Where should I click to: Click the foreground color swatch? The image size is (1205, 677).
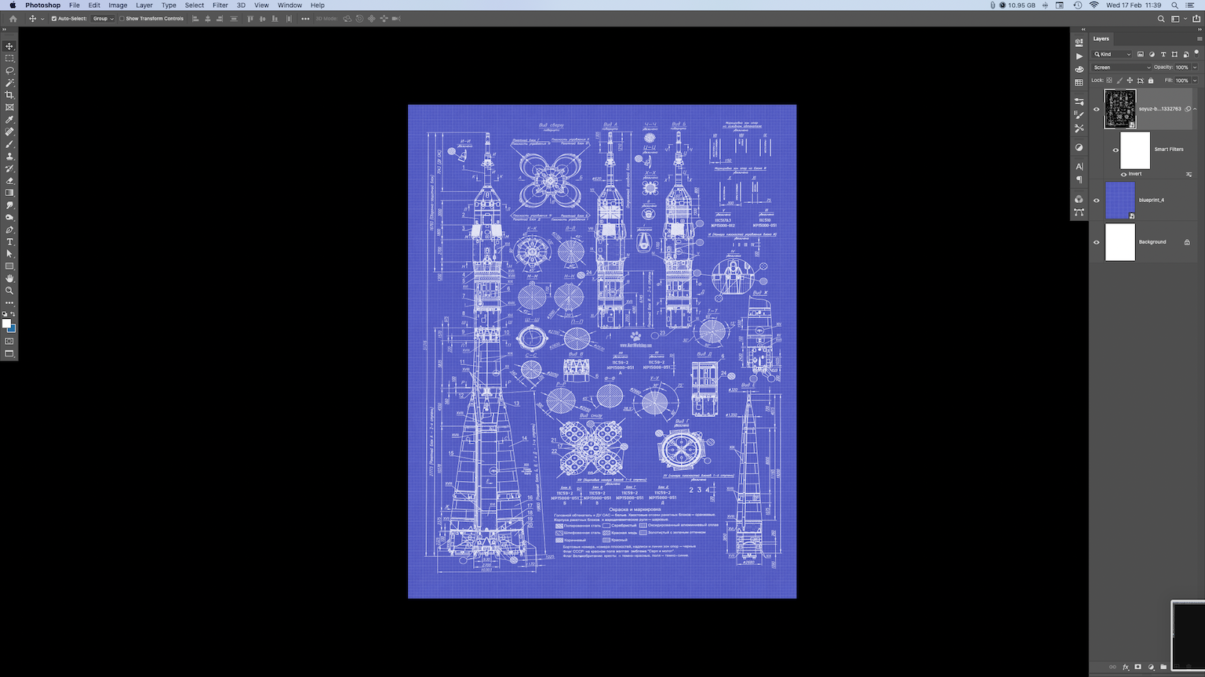(x=6, y=324)
